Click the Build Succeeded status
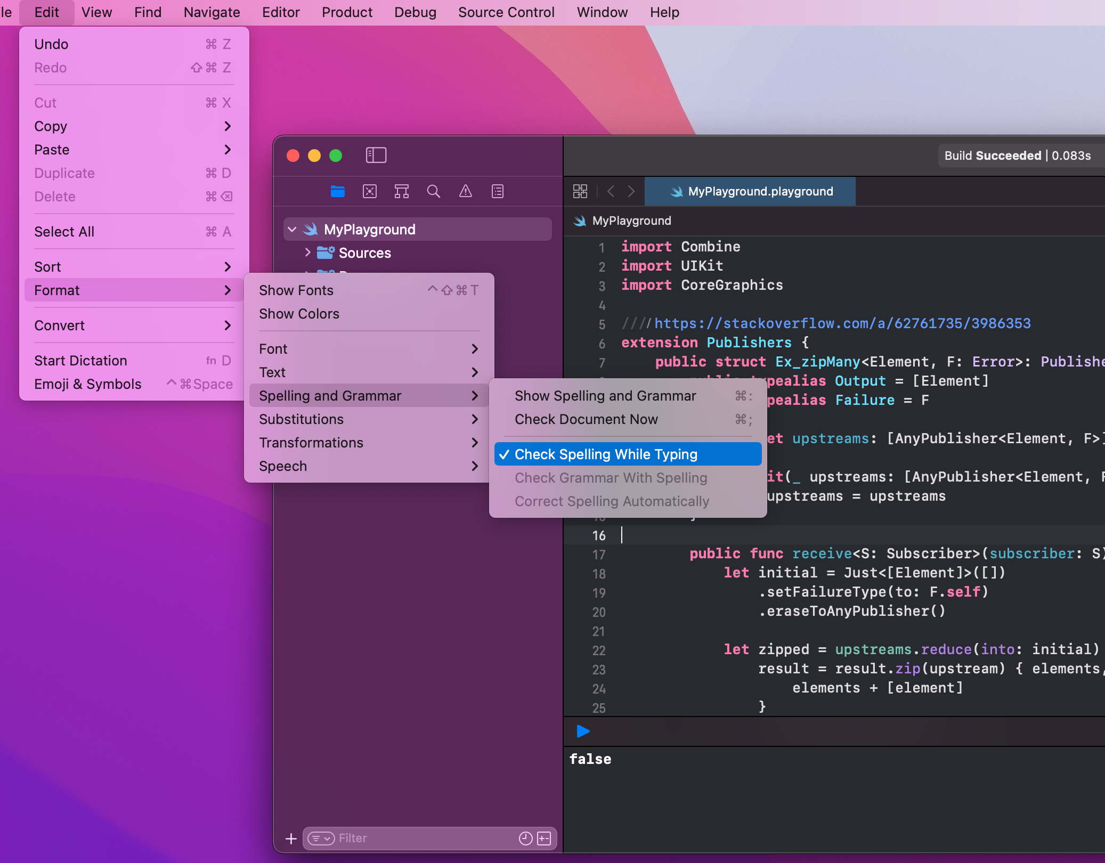Image resolution: width=1105 pixels, height=863 pixels. click(x=1017, y=156)
